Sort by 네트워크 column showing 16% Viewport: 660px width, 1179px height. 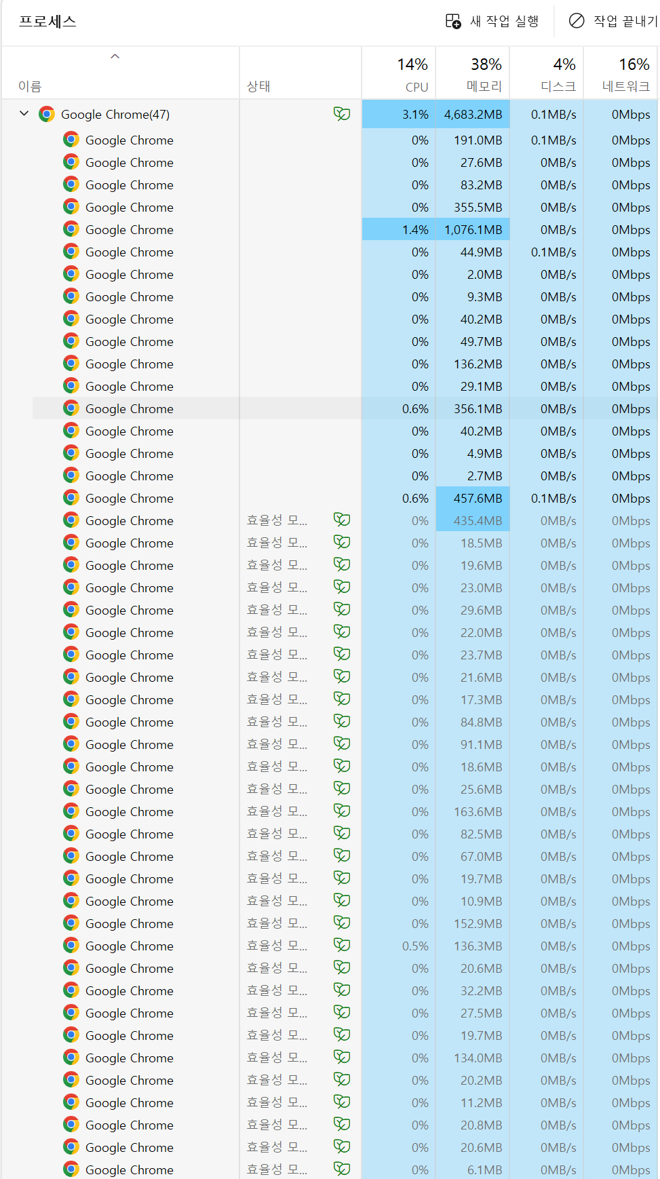pyautogui.click(x=621, y=73)
